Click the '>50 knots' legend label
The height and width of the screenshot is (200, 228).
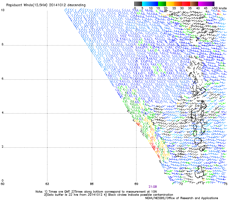(x=219, y=8)
